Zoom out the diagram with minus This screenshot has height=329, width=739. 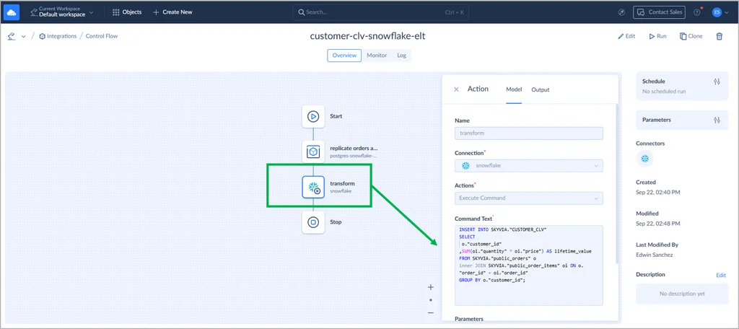pyautogui.click(x=430, y=312)
